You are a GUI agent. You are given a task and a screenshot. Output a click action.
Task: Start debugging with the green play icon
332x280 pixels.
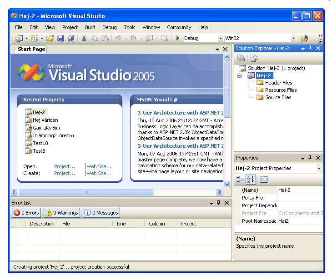pyautogui.click(x=178, y=38)
